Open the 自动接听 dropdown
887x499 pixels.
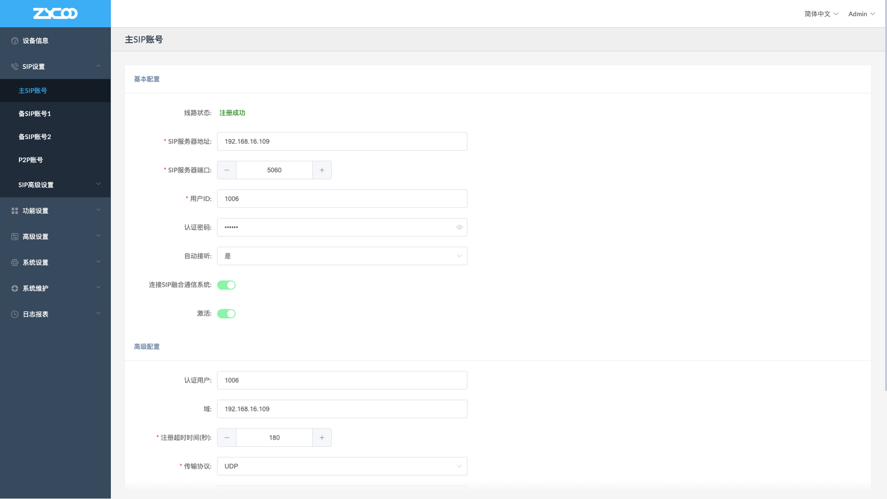tap(342, 256)
